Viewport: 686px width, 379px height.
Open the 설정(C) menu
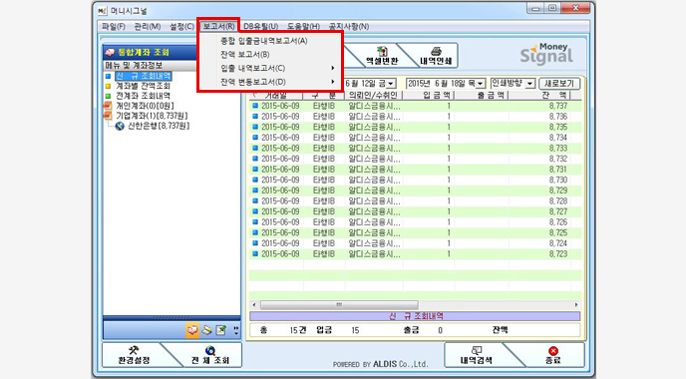click(x=181, y=27)
